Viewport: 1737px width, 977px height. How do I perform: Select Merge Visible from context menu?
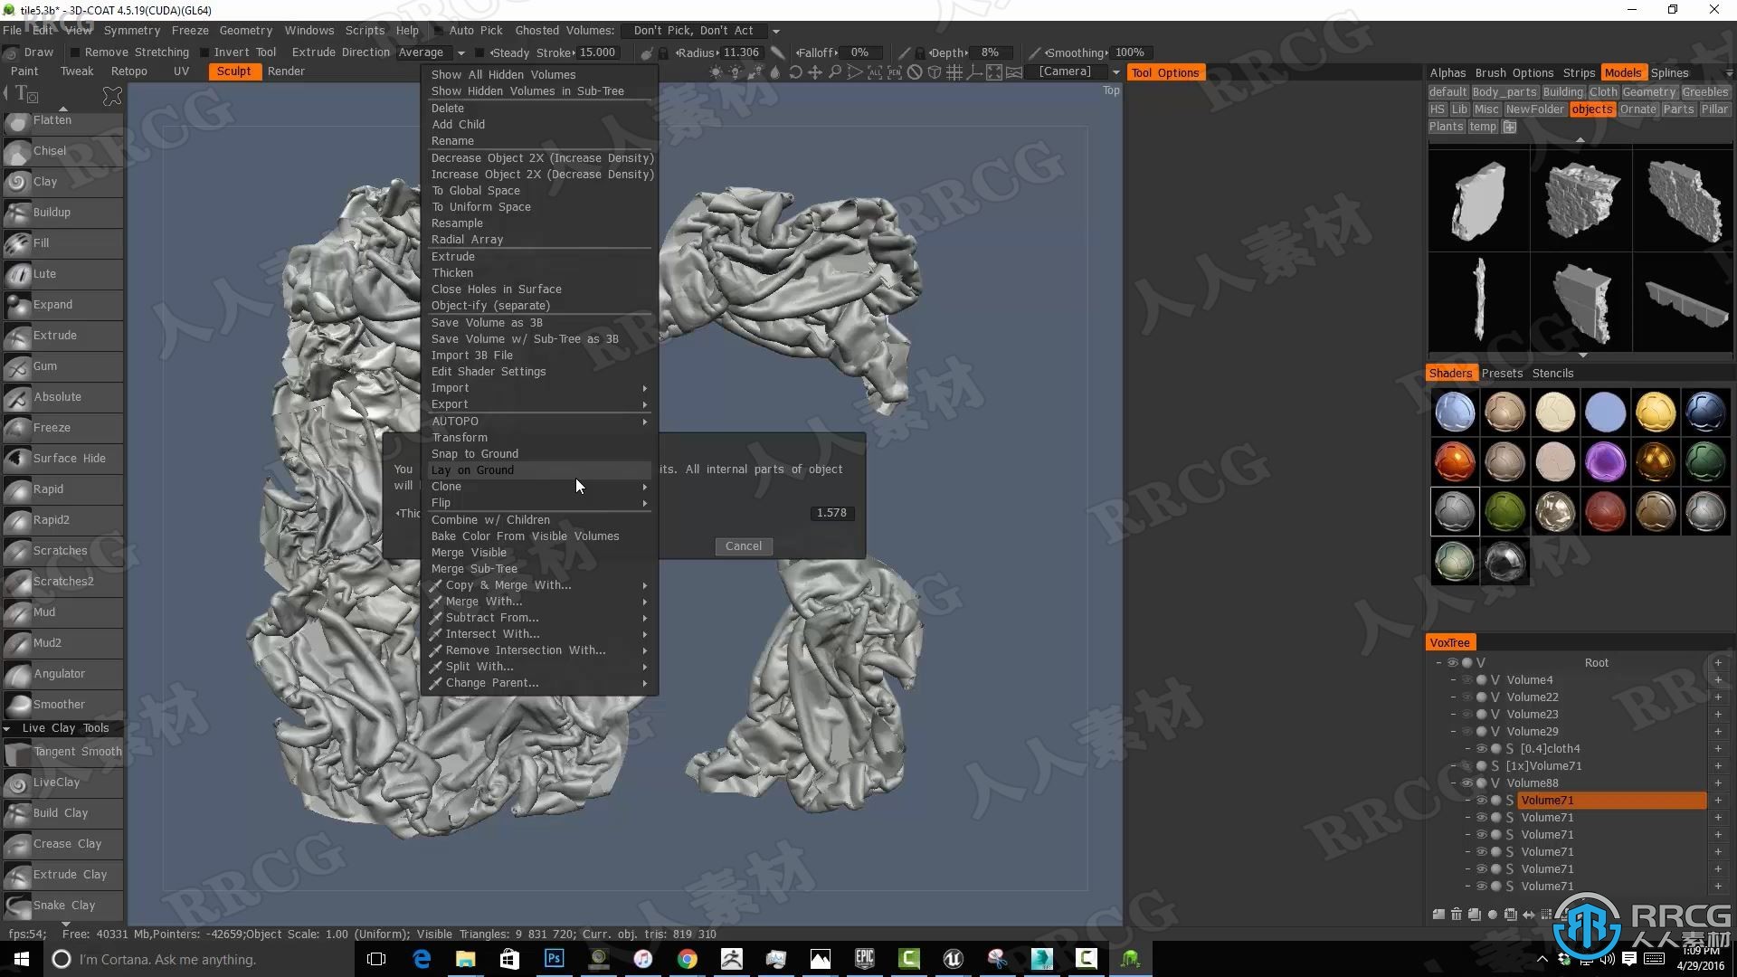(469, 553)
